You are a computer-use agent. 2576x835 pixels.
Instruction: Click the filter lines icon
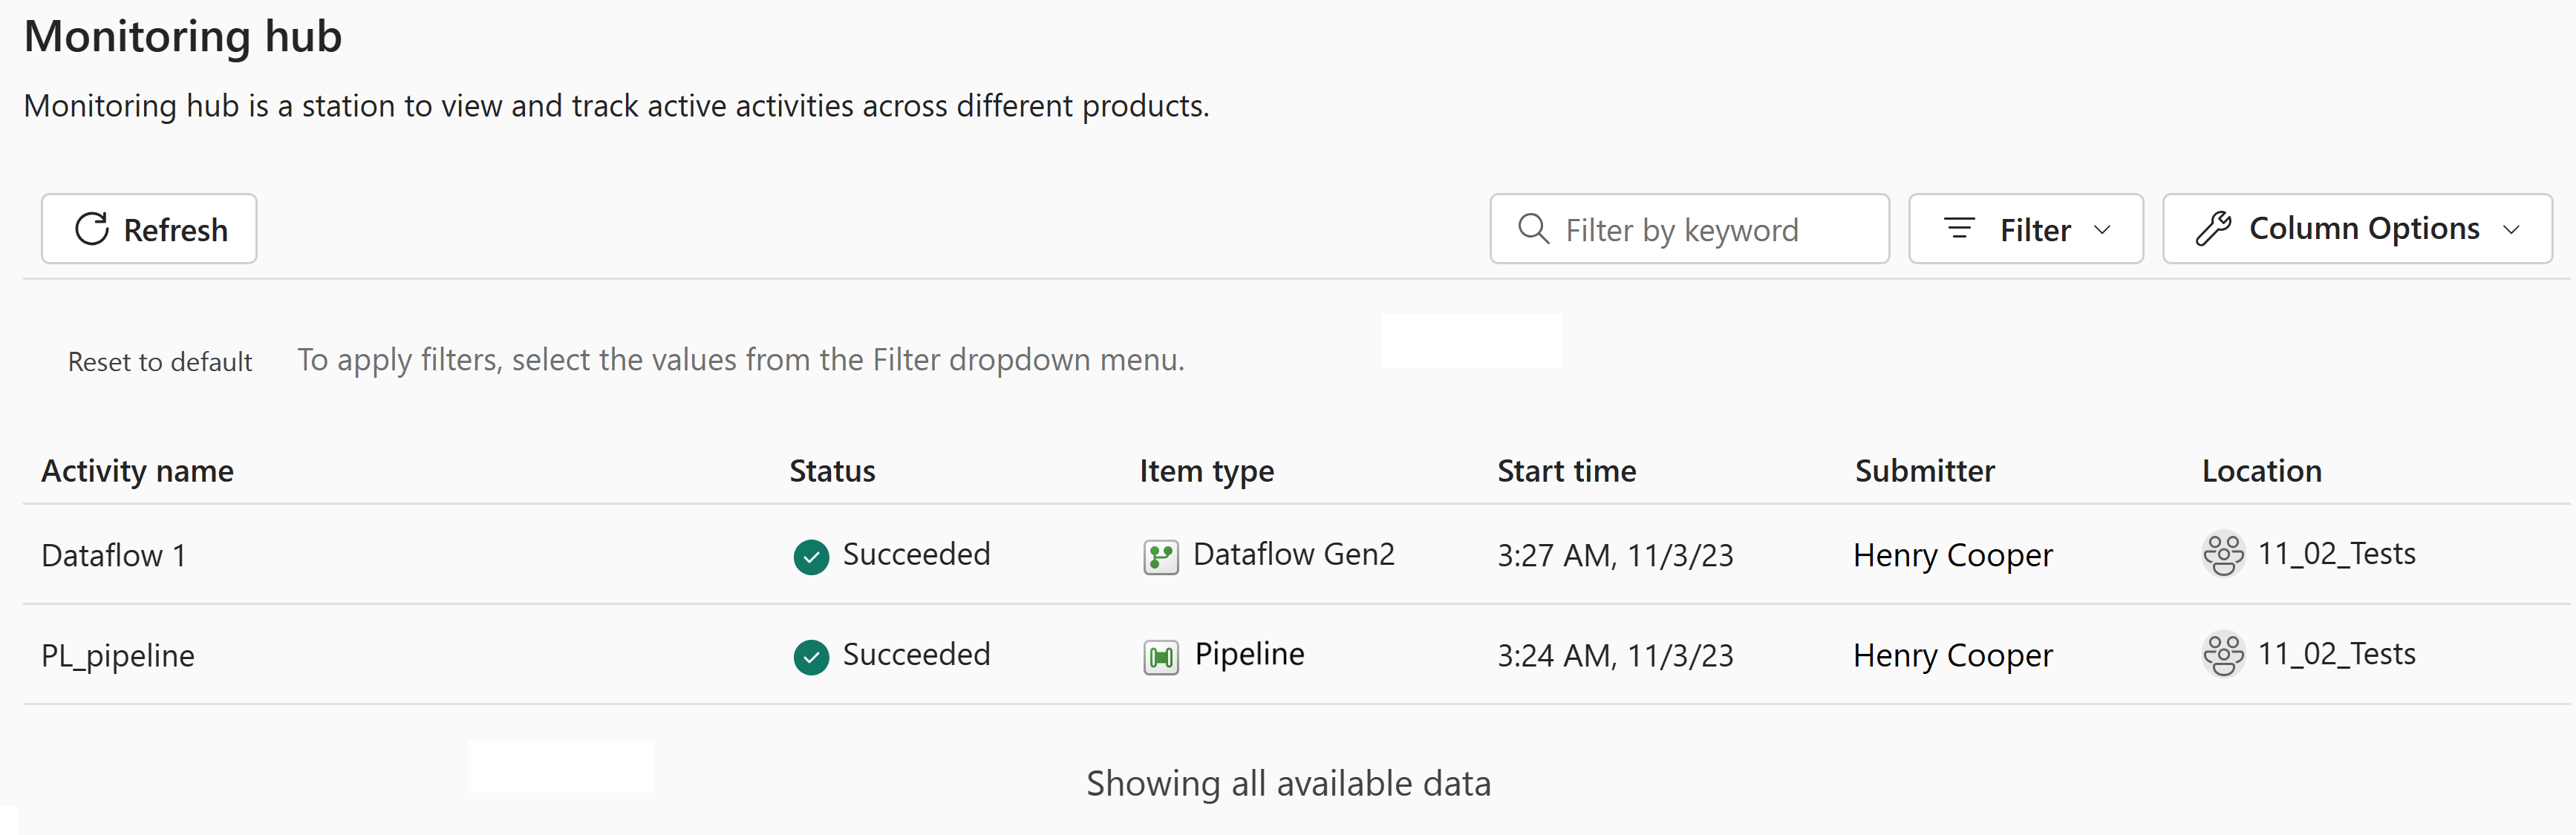1959,229
